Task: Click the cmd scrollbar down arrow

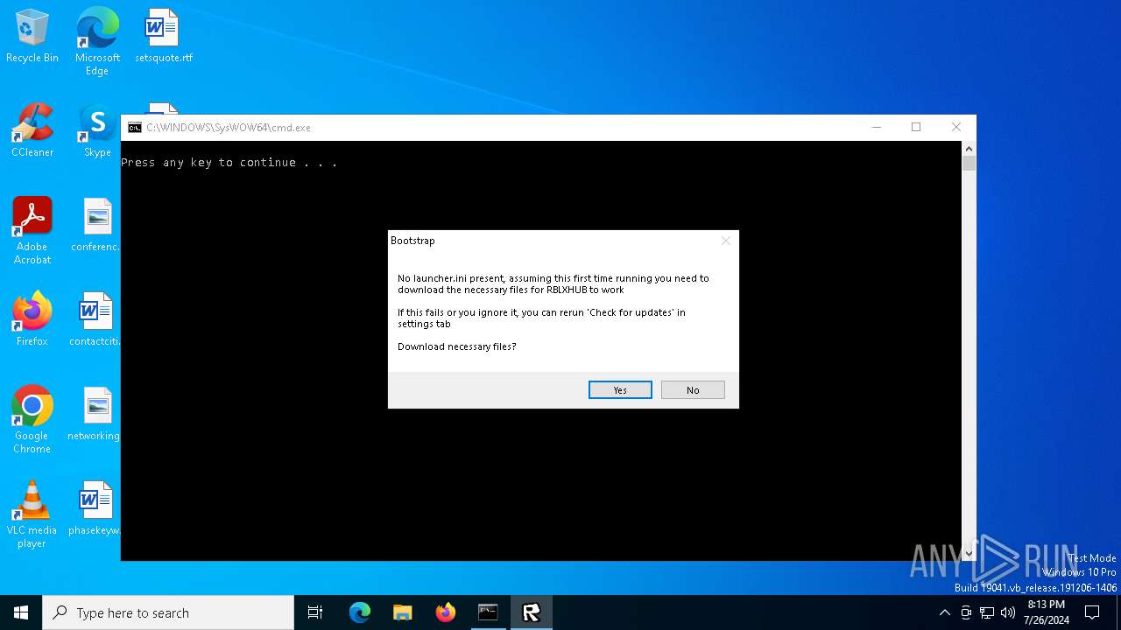Action: (x=969, y=553)
